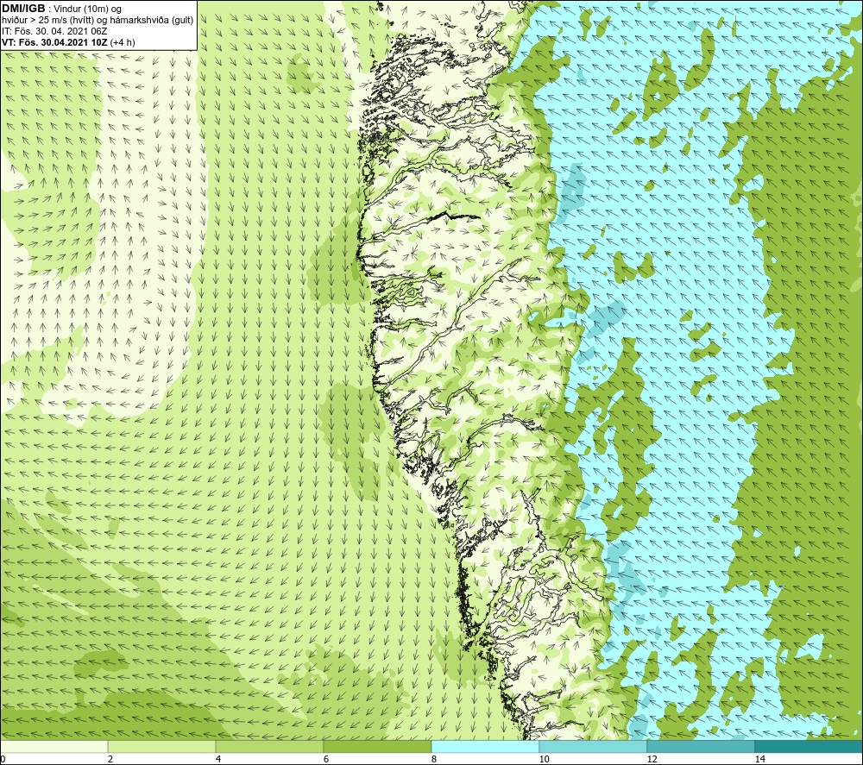Click the legend scale label "6"
Viewport: 863px width, 765px height.
click(326, 759)
